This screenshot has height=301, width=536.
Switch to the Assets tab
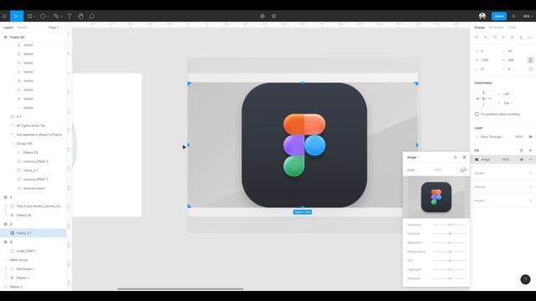click(x=23, y=28)
